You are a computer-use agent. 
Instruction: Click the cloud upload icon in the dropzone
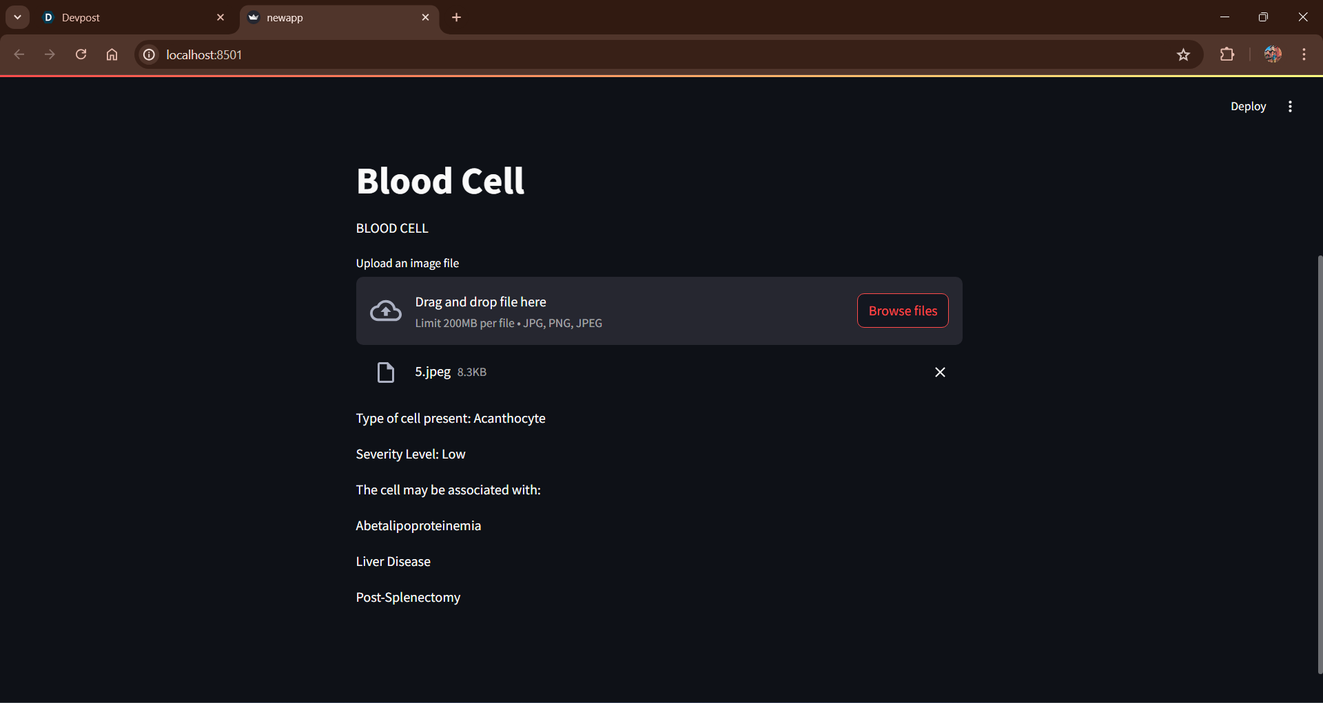coord(385,311)
